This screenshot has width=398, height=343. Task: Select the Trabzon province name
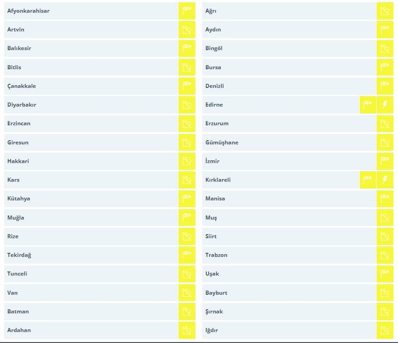[216, 255]
